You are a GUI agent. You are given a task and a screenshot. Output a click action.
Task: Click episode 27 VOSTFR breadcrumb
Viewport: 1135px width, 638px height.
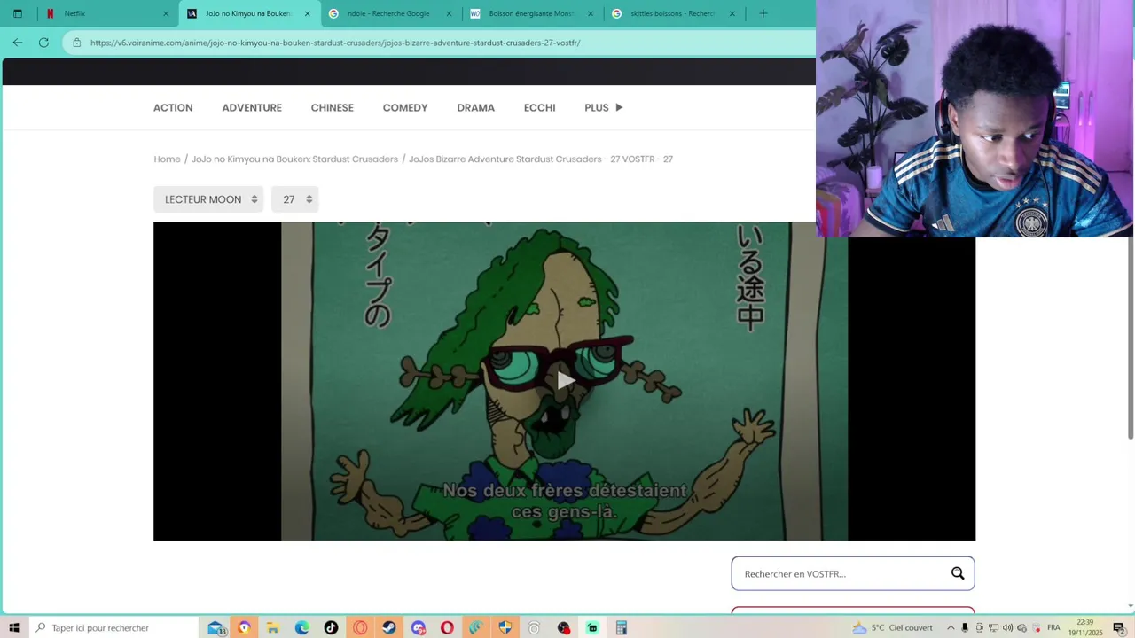(541, 159)
